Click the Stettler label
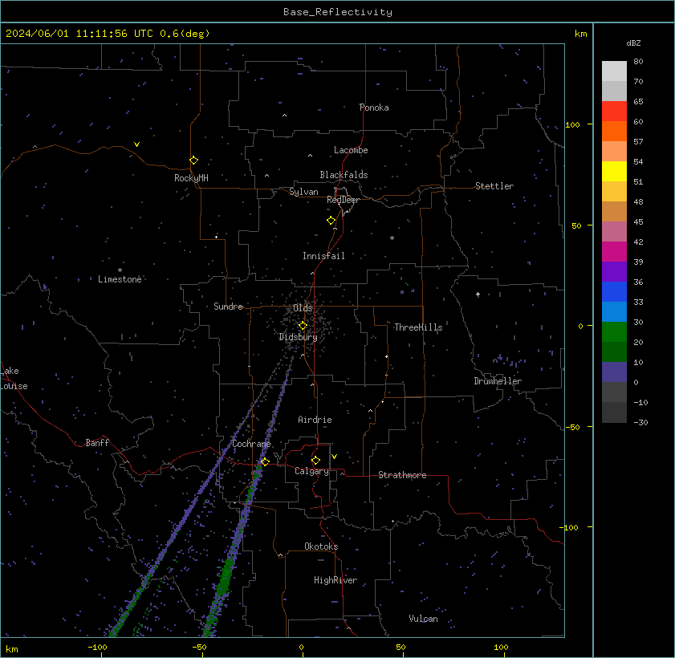675x658 pixels. (x=494, y=186)
